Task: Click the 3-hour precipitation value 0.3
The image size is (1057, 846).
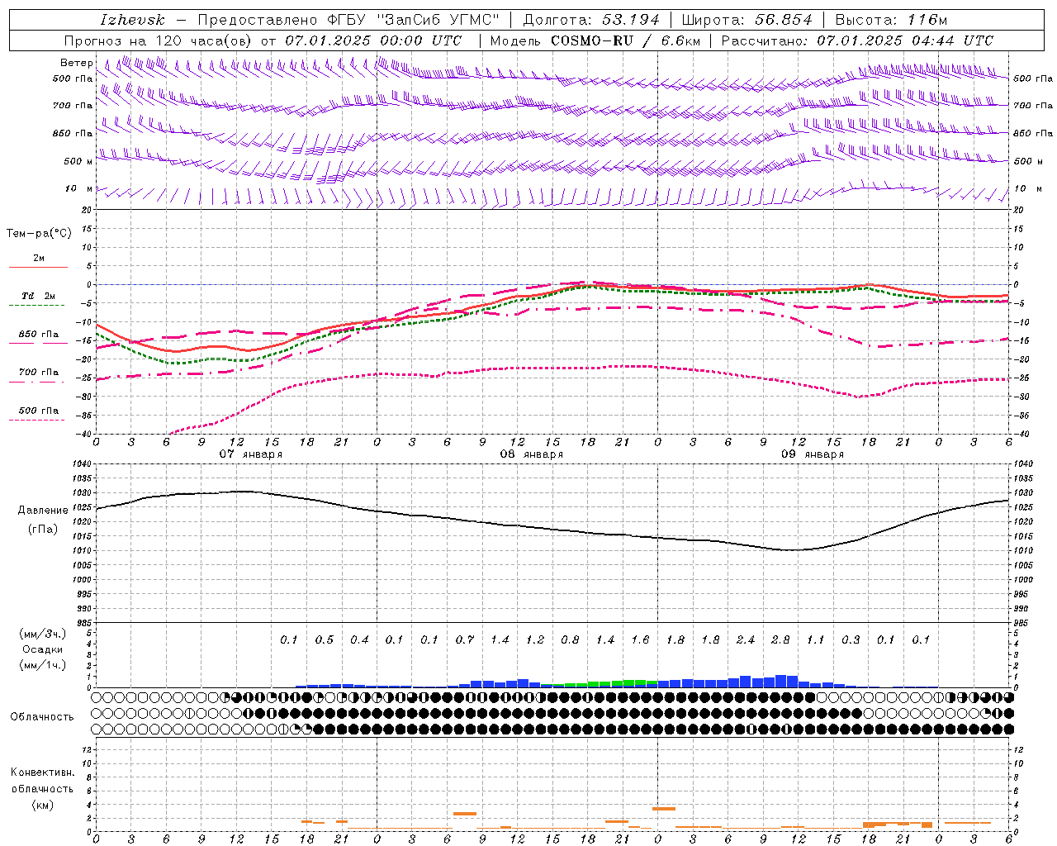Action: pos(851,640)
